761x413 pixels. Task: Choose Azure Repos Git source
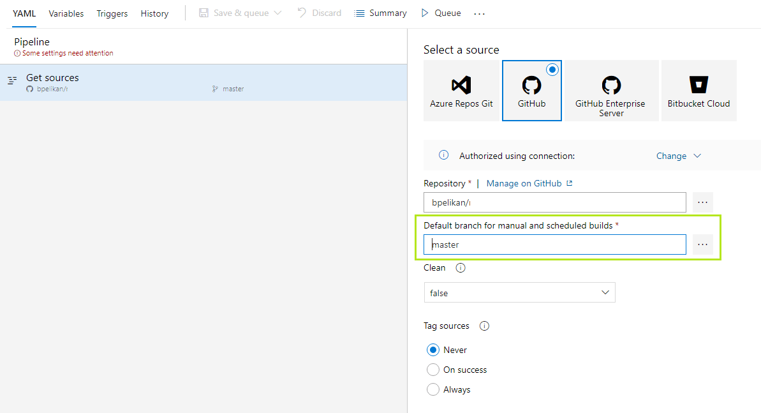(x=461, y=91)
